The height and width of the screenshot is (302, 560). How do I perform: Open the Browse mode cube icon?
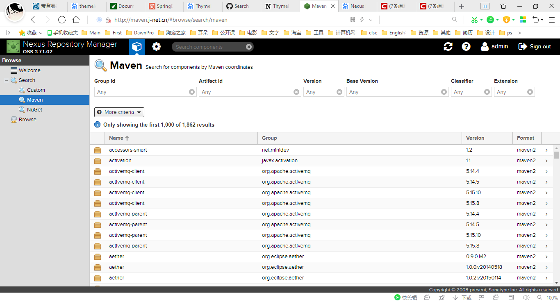tap(137, 46)
